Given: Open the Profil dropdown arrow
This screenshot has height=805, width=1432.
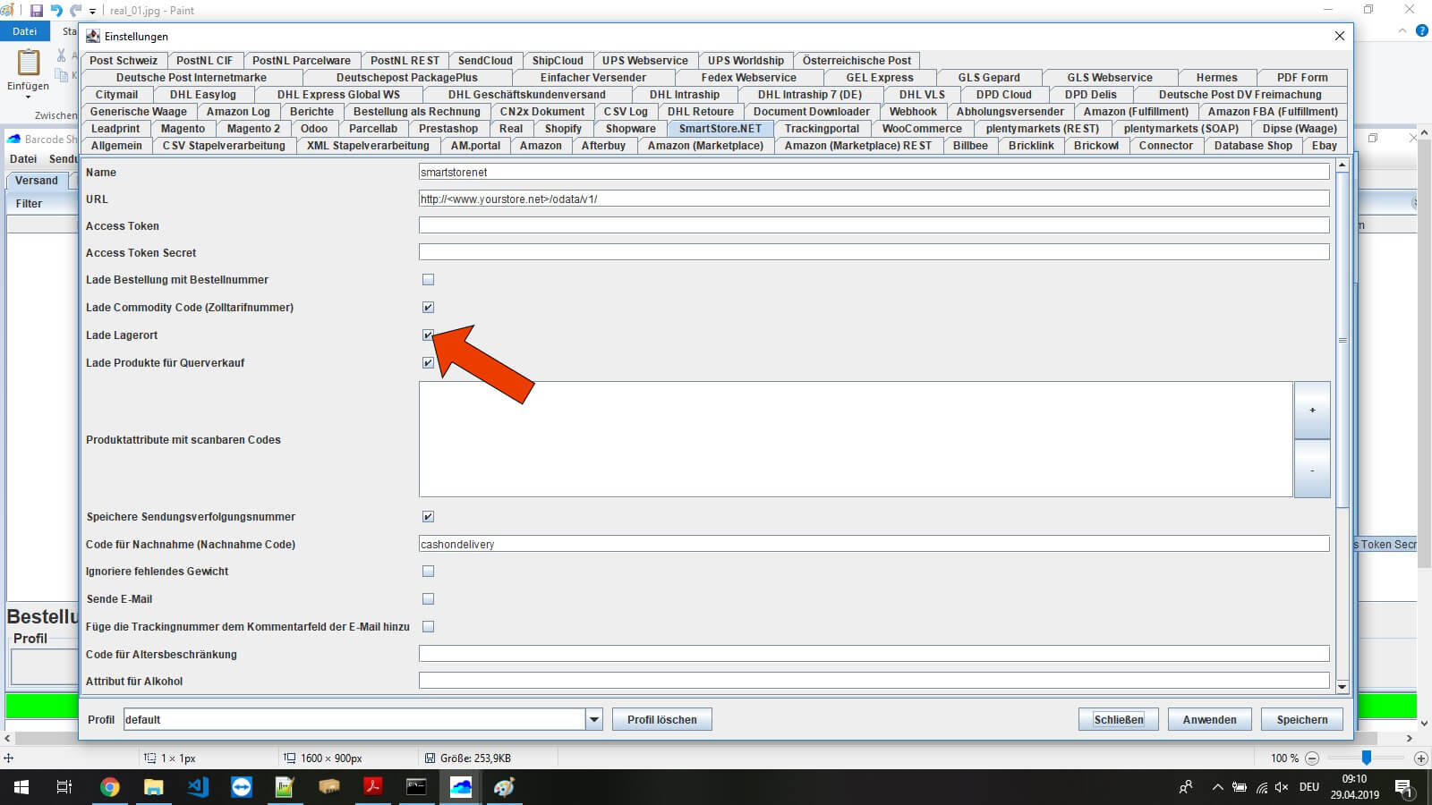Looking at the screenshot, I should [x=593, y=719].
